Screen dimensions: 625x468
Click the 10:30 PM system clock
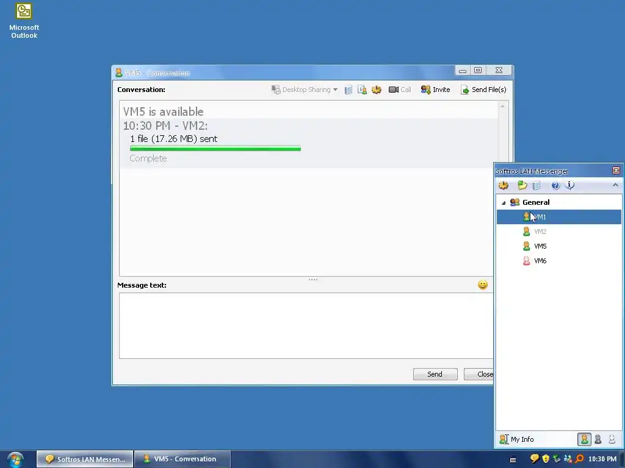[x=602, y=459]
